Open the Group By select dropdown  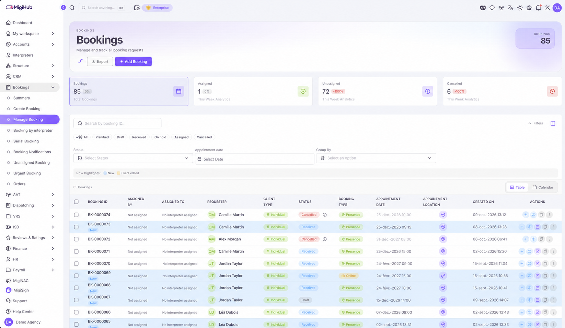tap(376, 158)
